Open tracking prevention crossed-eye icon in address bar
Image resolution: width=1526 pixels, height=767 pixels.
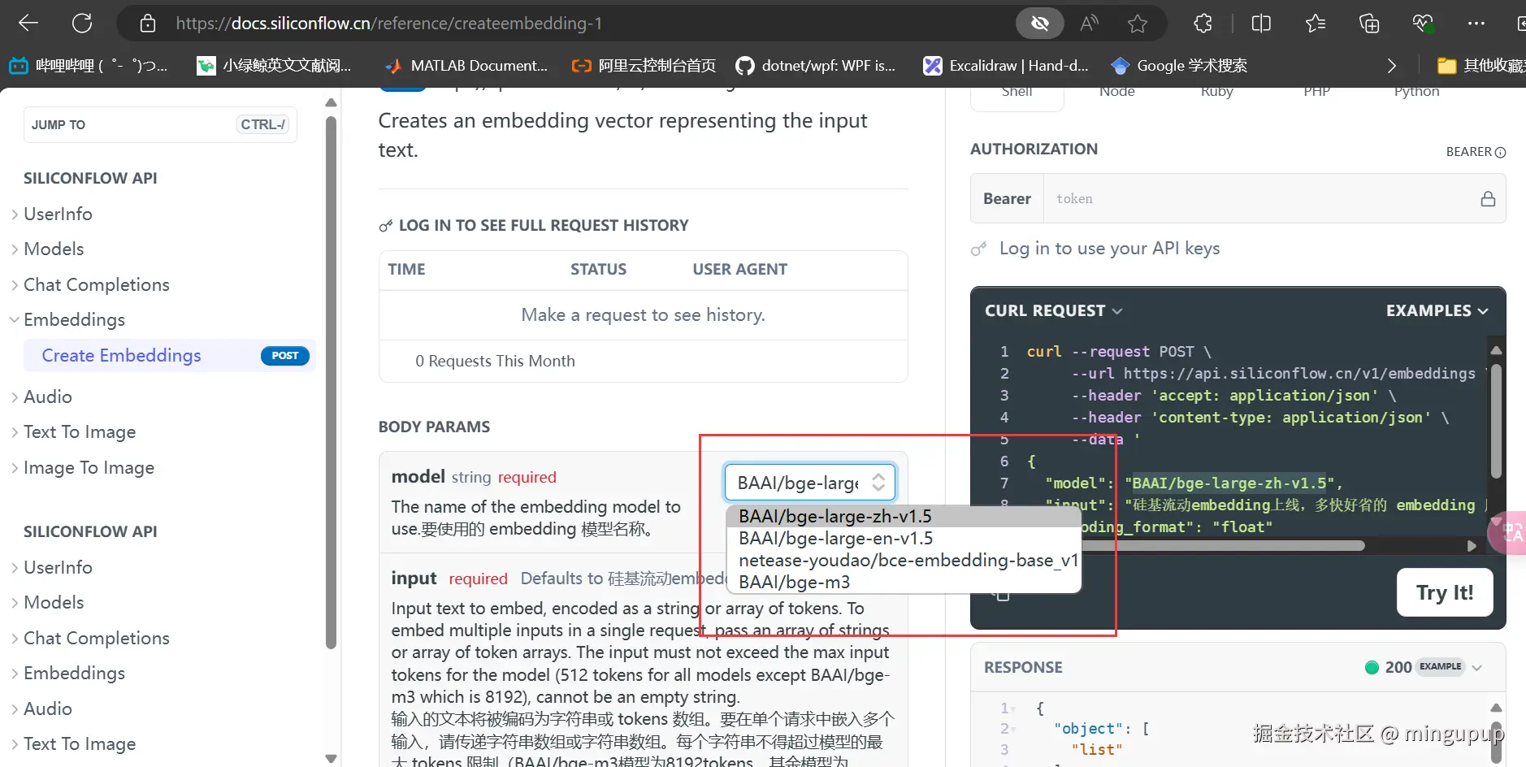tap(1039, 24)
